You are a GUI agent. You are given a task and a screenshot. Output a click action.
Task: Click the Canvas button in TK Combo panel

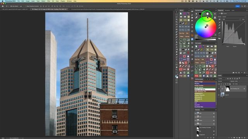tap(203, 63)
